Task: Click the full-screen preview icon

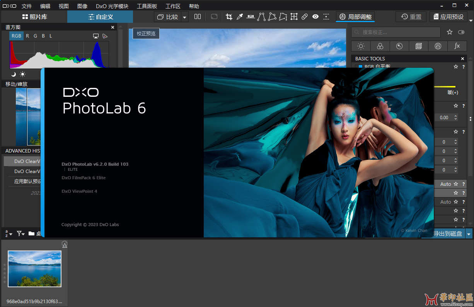Action: (214, 17)
